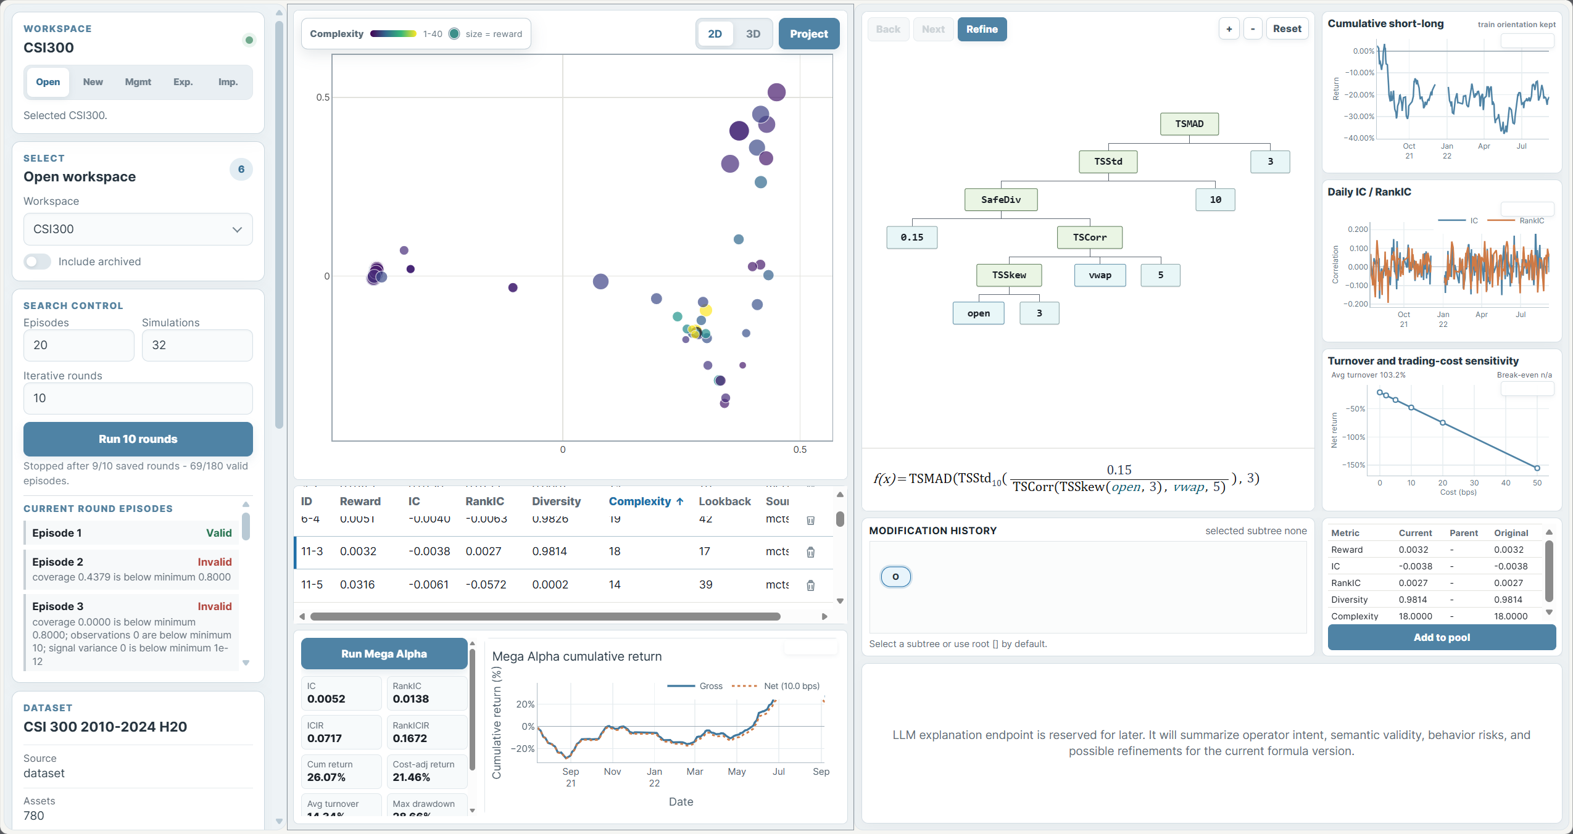Select the Exp. tab
The image size is (1573, 834).
point(183,82)
